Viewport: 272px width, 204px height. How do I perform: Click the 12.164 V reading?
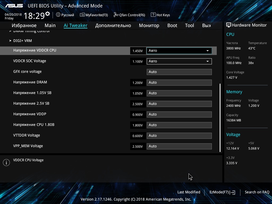[x=233, y=148]
